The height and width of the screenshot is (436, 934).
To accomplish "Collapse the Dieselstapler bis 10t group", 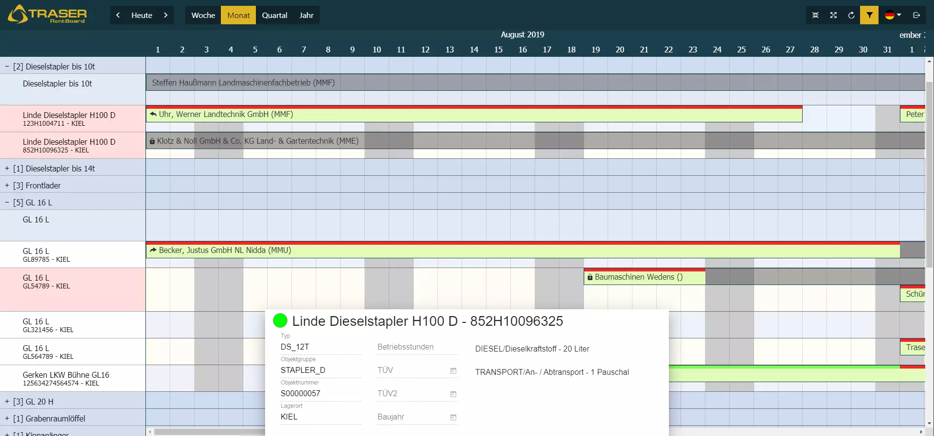I will click(7, 67).
